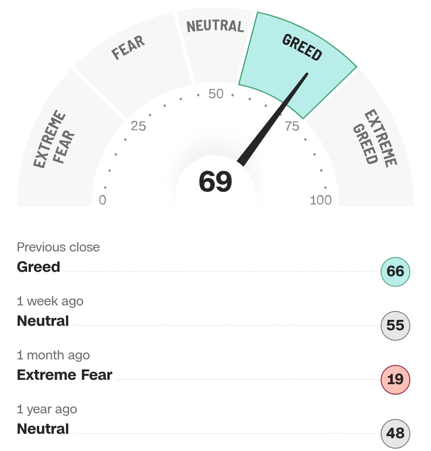The image size is (431, 451).
Task: Click the 1 year ago Neutral label
Action: [x=43, y=429]
